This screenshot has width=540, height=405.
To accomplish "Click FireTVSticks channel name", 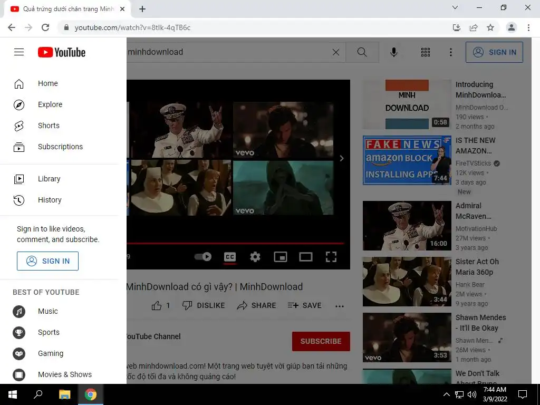I will click(473, 163).
